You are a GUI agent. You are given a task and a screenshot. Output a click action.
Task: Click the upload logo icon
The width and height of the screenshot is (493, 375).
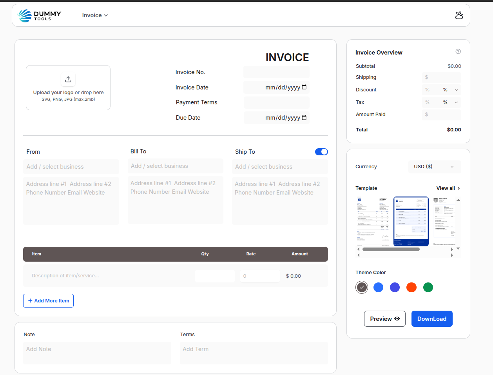tap(68, 79)
